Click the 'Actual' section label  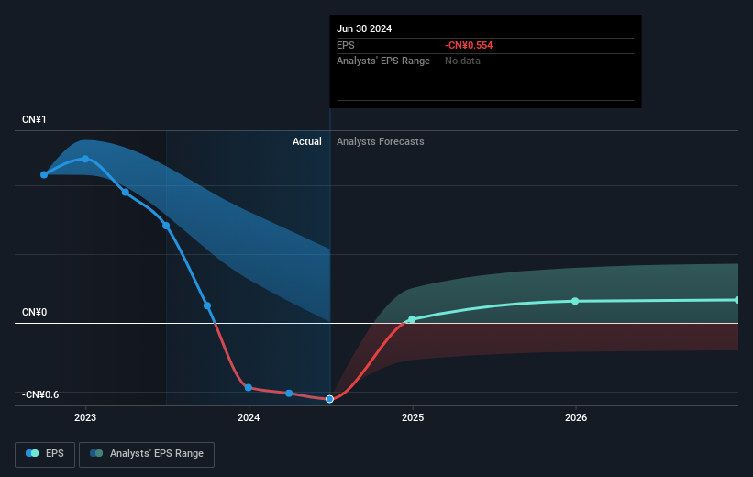coord(307,141)
